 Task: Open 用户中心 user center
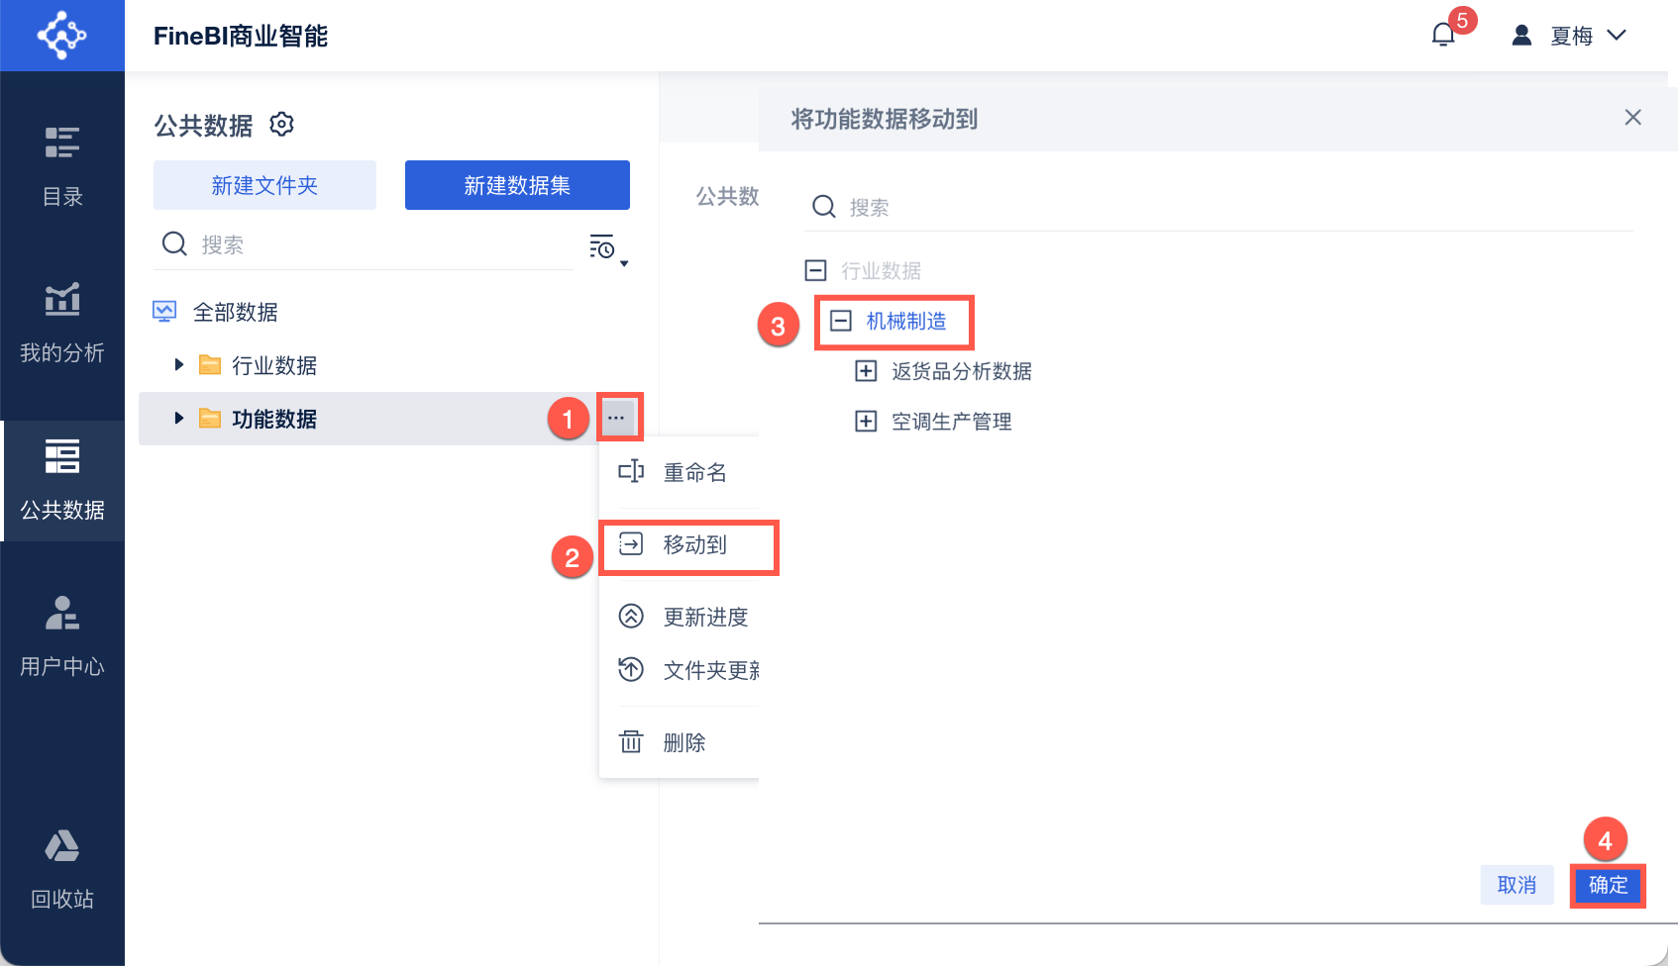[61, 635]
